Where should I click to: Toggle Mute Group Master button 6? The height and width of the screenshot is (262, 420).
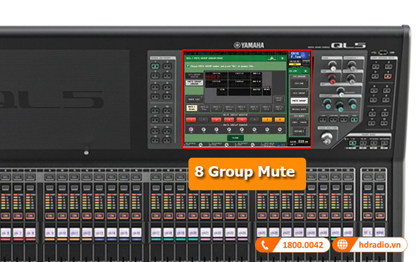point(254,119)
